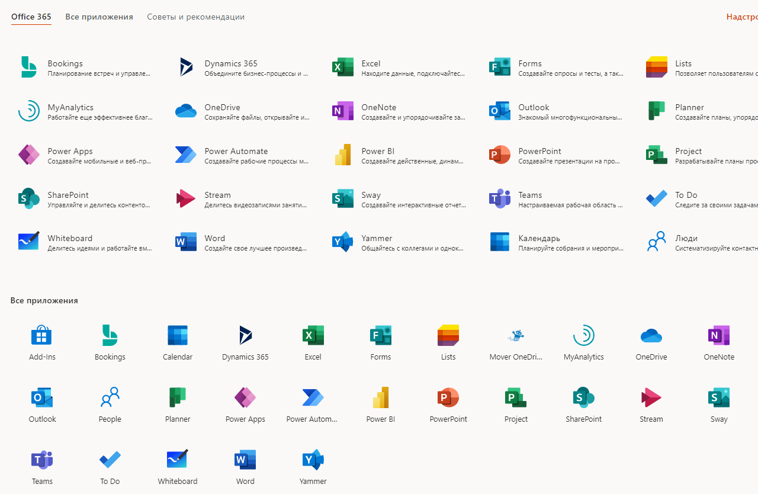Click the description 'Создавайте рабочие процессы м...'

pyautogui.click(x=256, y=162)
